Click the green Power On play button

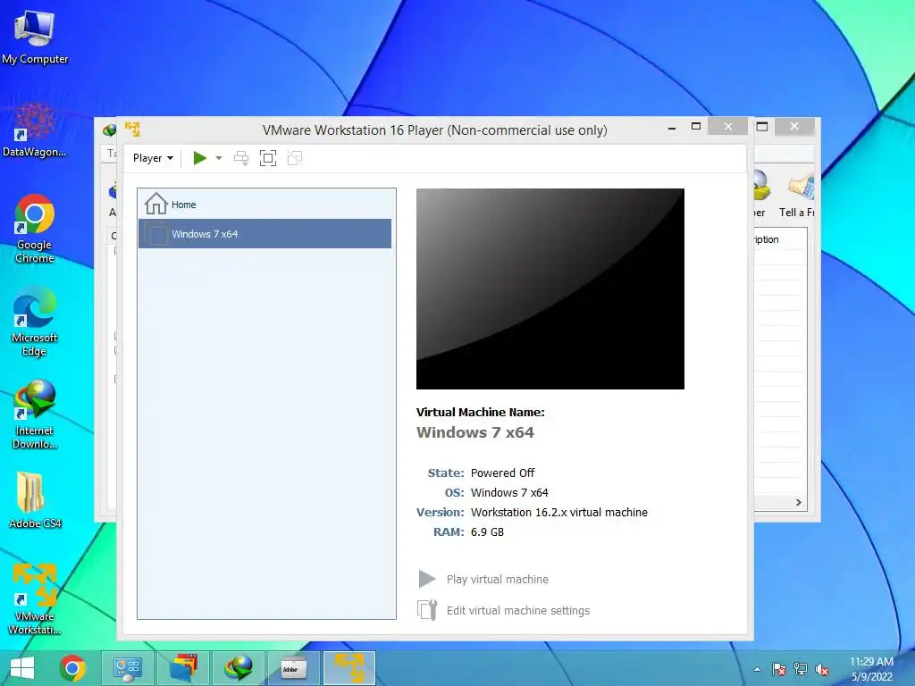(x=200, y=158)
